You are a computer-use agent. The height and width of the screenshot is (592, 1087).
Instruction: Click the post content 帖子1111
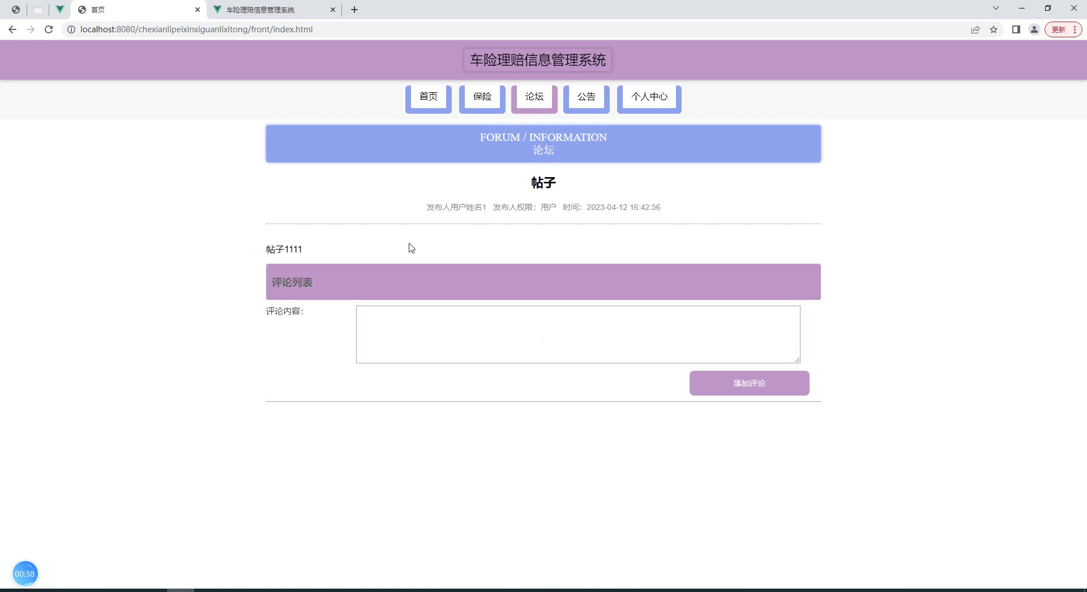click(x=284, y=250)
